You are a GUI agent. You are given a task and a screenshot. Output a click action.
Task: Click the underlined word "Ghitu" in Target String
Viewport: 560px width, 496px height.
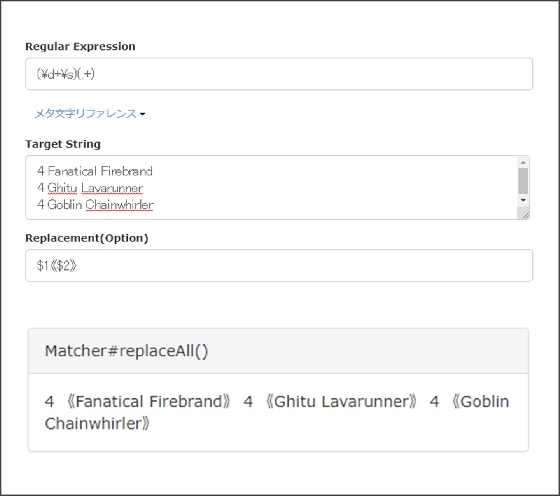pos(62,188)
